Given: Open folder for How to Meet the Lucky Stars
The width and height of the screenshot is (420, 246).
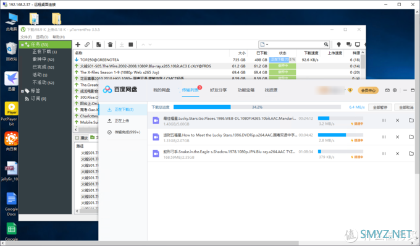Looking at the screenshot, I should point(411,137).
